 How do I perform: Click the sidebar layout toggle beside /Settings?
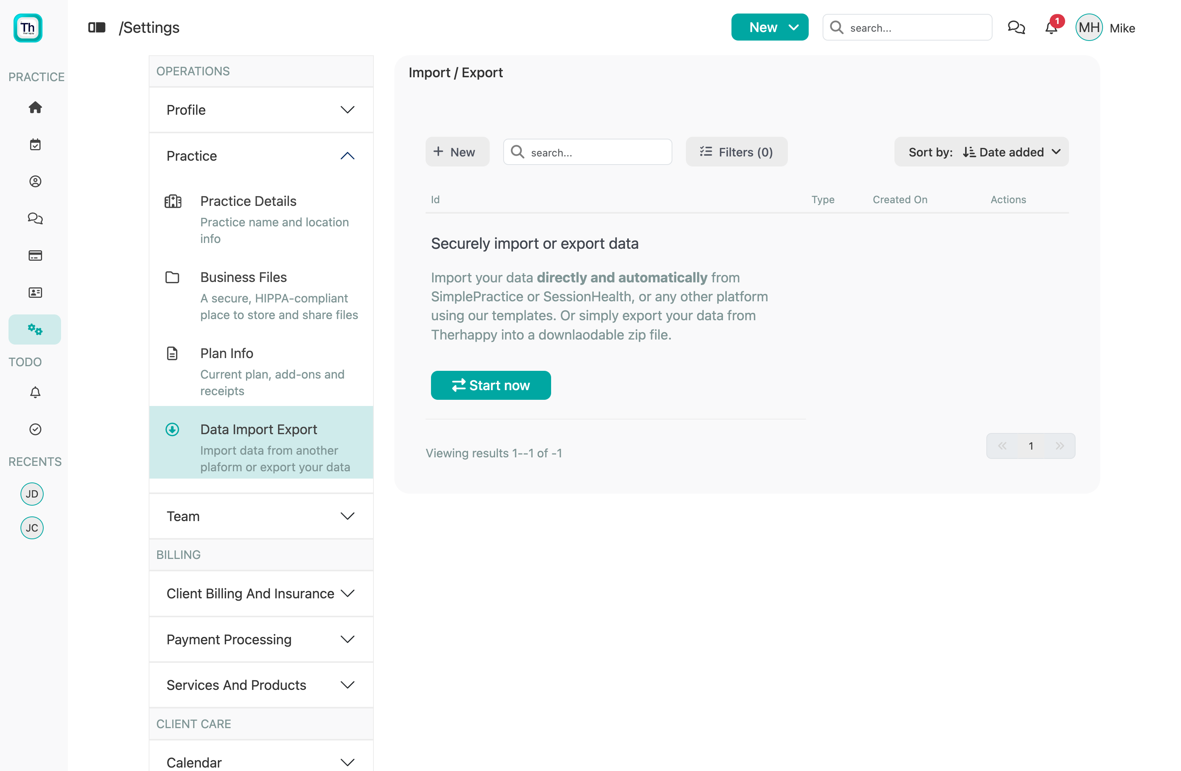[x=97, y=27]
